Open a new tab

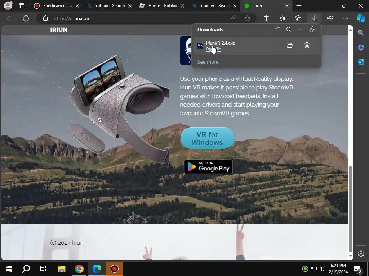(299, 6)
